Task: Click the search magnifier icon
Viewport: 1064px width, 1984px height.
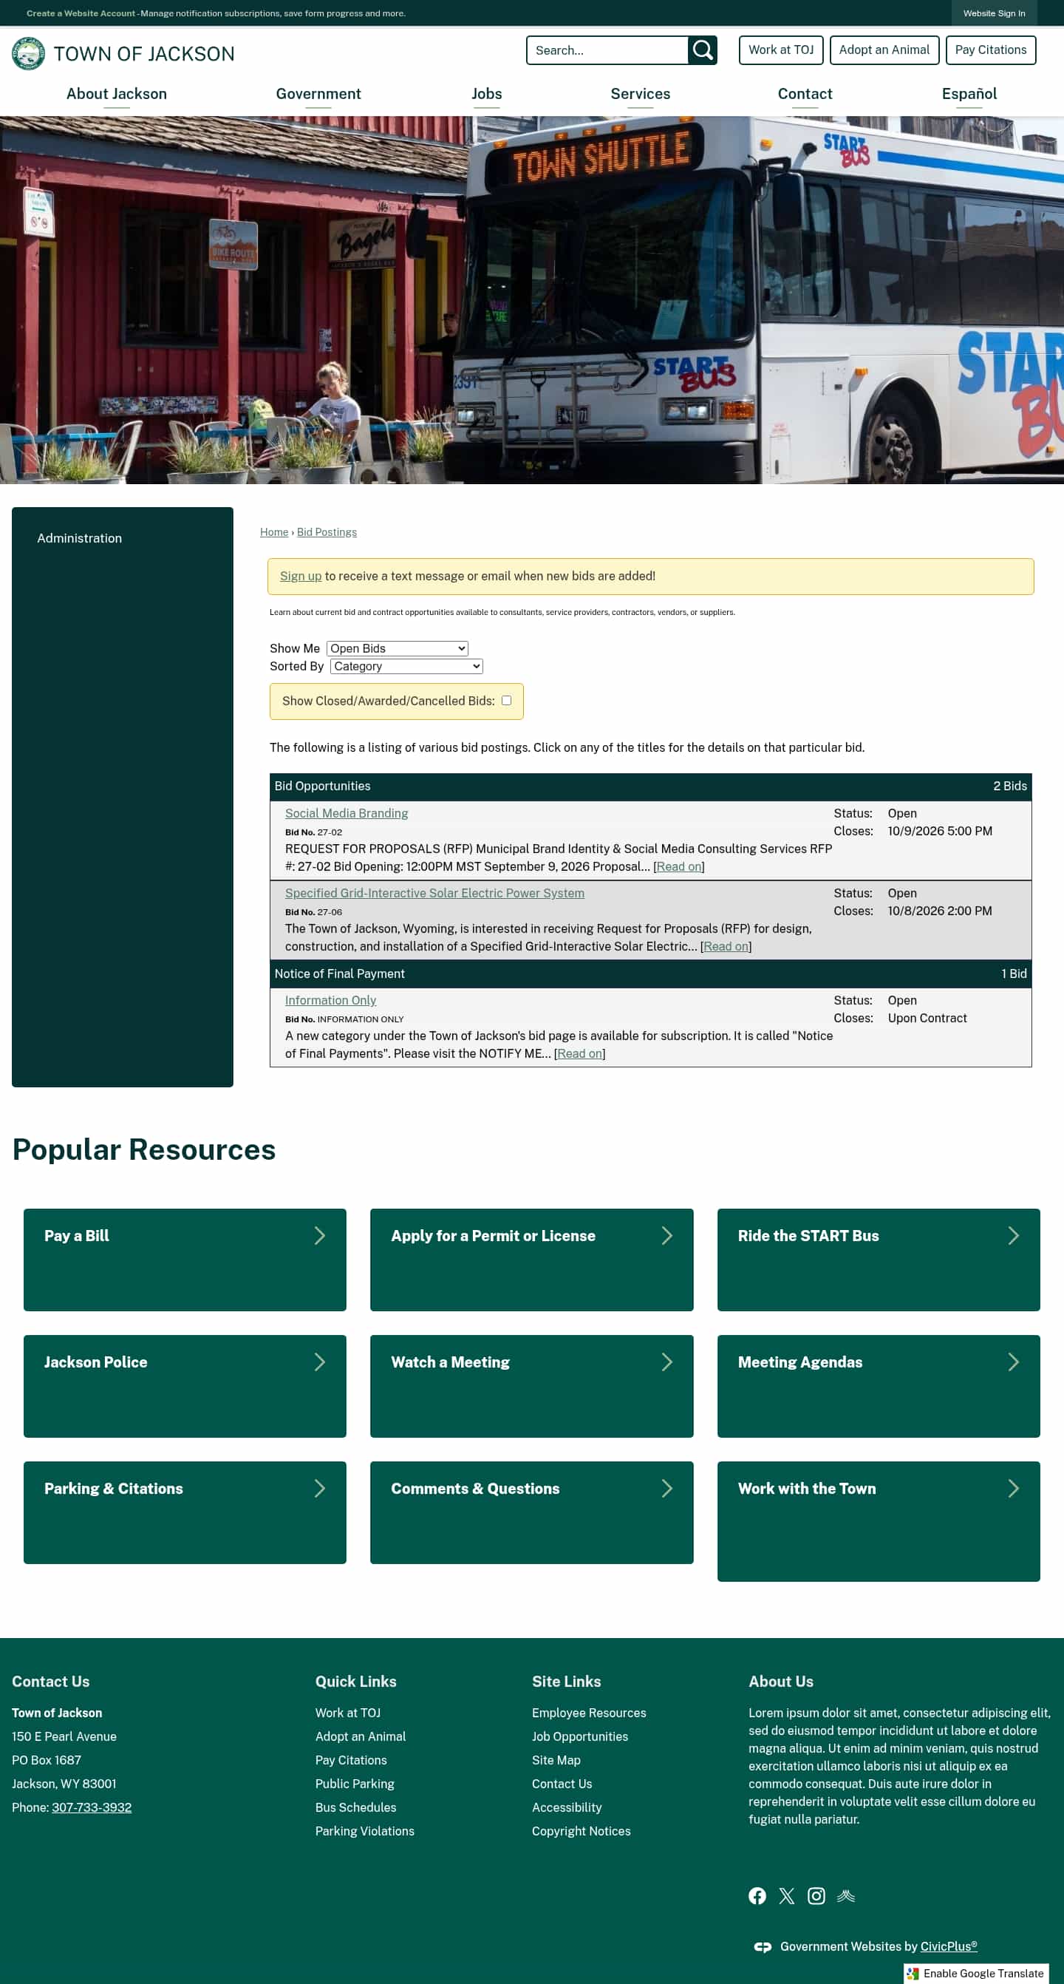Action: pyautogui.click(x=702, y=50)
